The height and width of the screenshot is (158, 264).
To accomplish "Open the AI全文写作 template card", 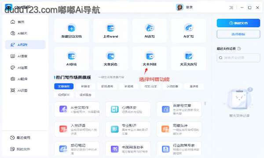I will pos(77,109).
